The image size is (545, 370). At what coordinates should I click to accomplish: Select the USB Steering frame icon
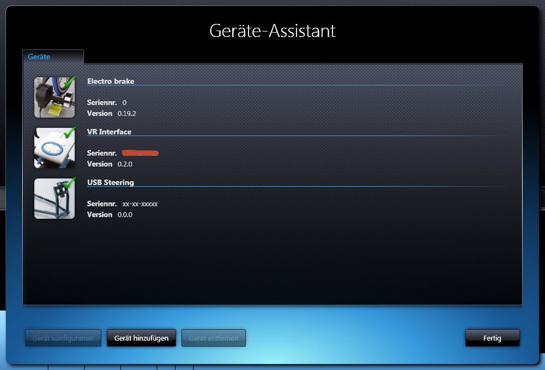(54, 199)
